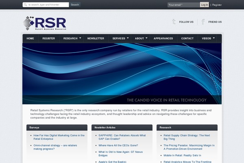Click the FOLLOW US link
The width and height of the screenshot is (244, 163).
click(186, 22)
